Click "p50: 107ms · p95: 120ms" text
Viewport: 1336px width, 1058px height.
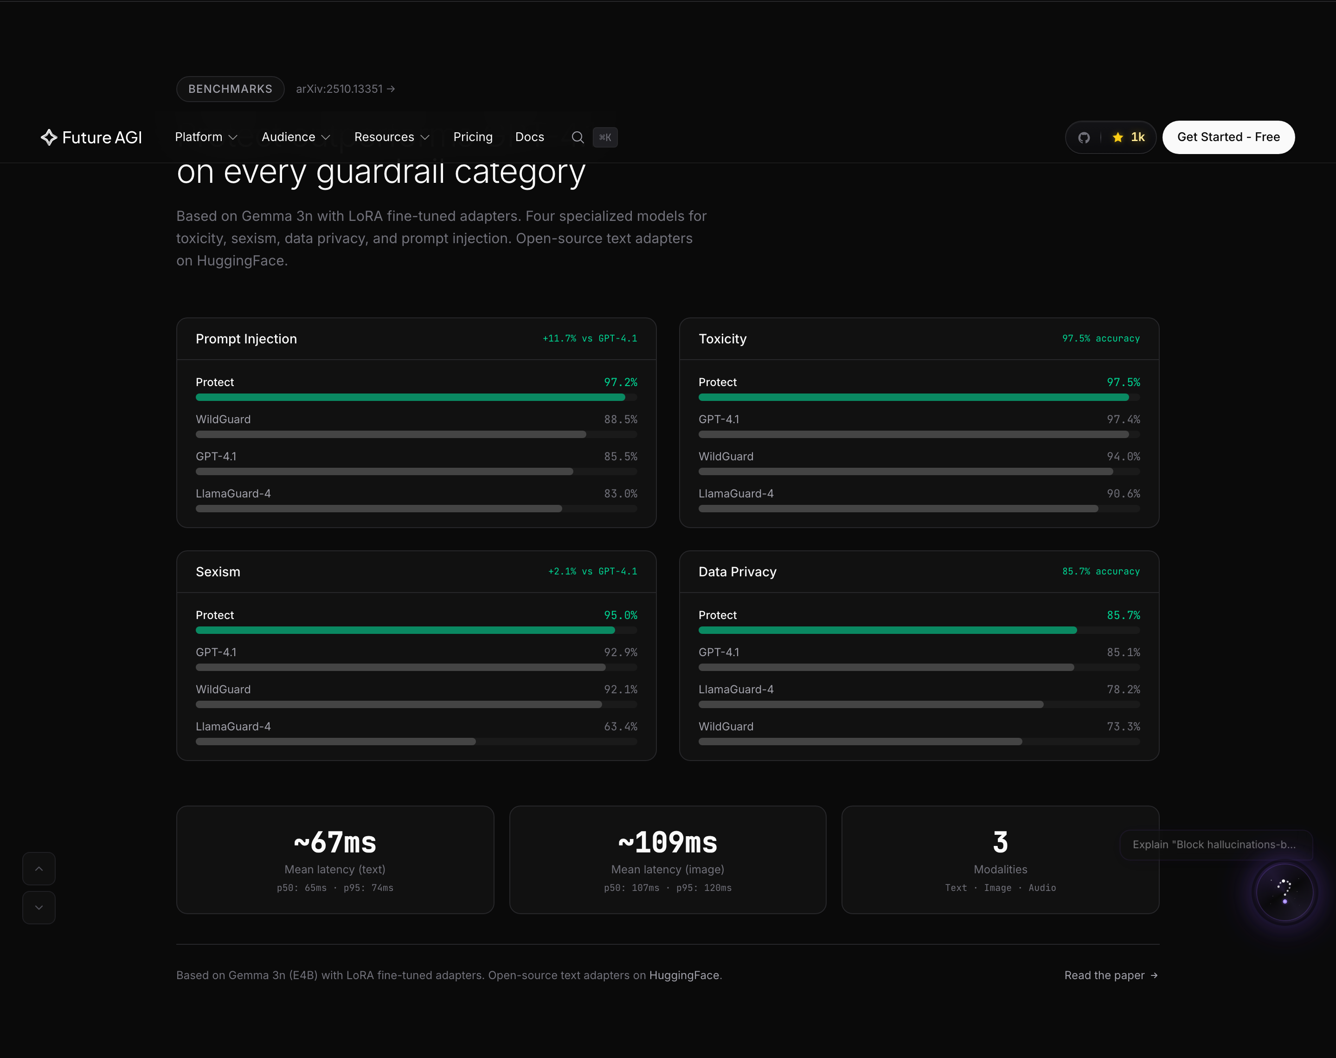point(668,888)
